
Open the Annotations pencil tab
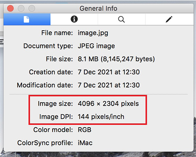click(169, 19)
